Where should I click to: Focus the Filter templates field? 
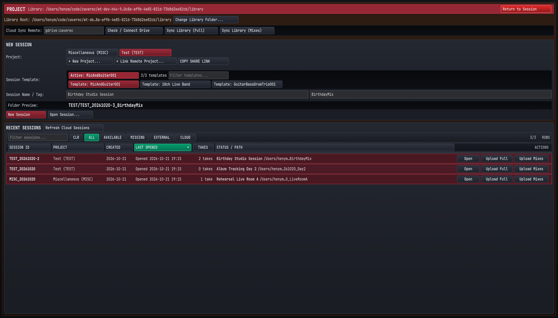click(198, 76)
